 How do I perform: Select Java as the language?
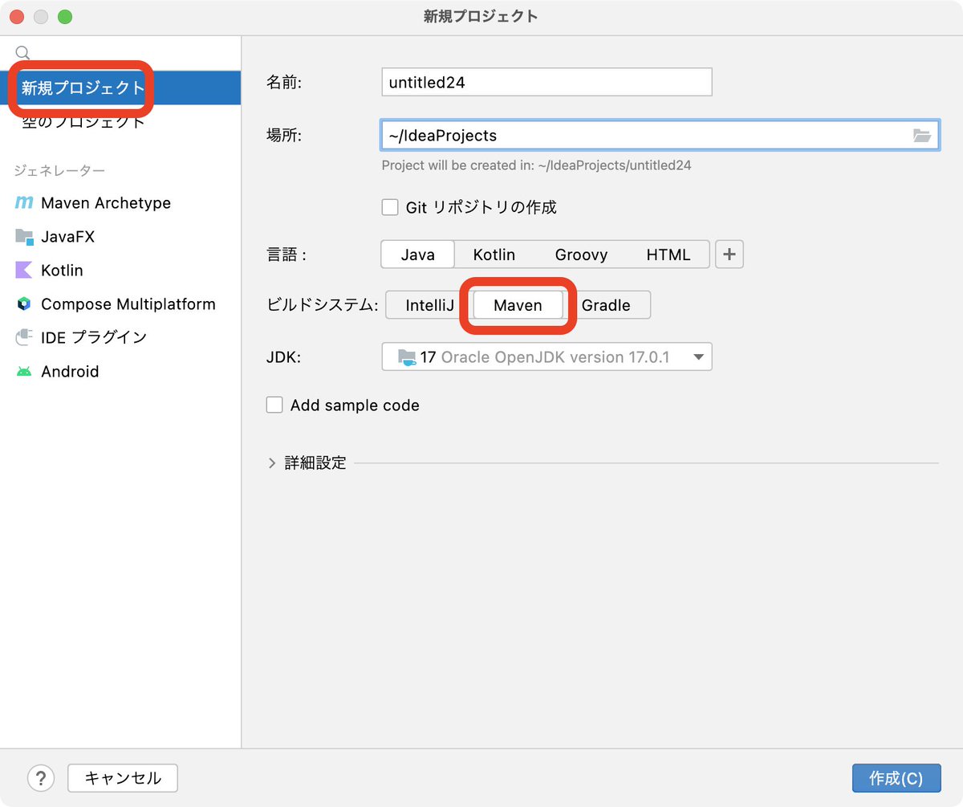click(418, 255)
